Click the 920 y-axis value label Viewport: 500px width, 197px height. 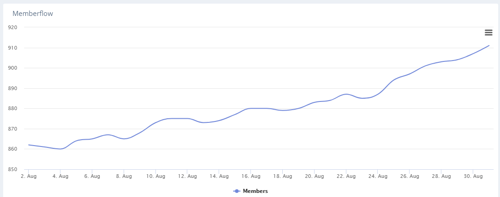click(13, 27)
